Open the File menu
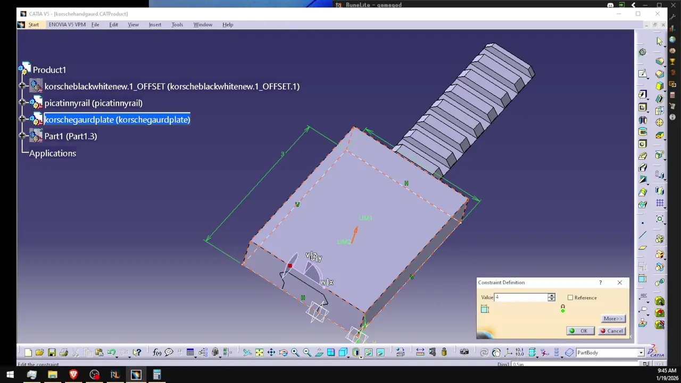681x383 pixels. [x=95, y=24]
